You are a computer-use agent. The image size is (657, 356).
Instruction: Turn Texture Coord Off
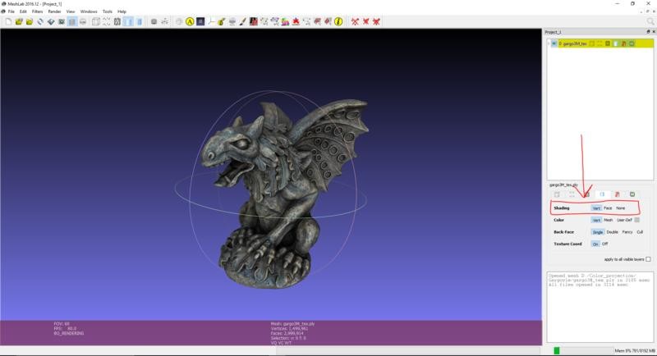pyautogui.click(x=605, y=244)
